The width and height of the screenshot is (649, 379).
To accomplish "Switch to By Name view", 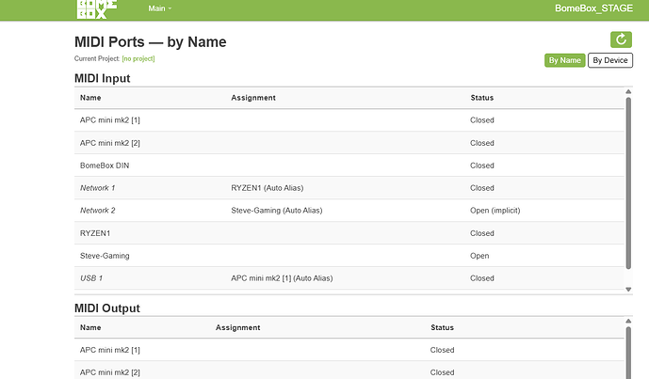I will click(x=564, y=60).
